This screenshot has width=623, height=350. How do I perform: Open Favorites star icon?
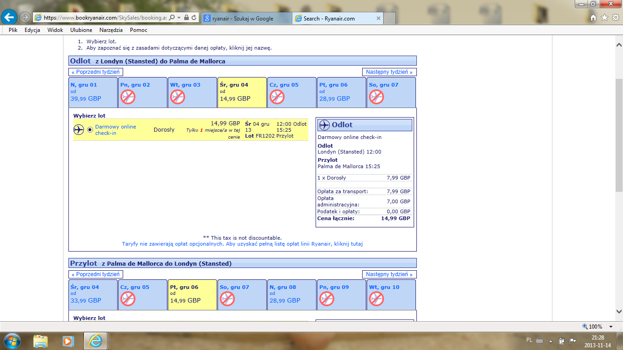[604, 18]
